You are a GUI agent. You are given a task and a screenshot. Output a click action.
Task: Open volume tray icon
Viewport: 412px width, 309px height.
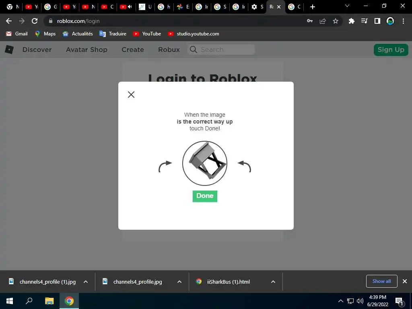(x=360, y=301)
